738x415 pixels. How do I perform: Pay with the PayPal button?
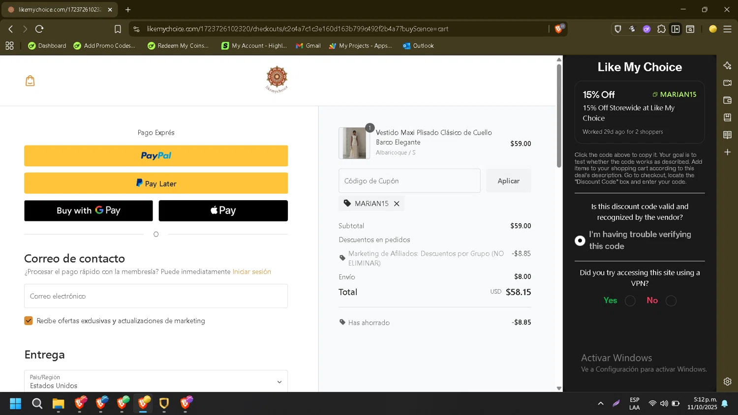coord(156,156)
